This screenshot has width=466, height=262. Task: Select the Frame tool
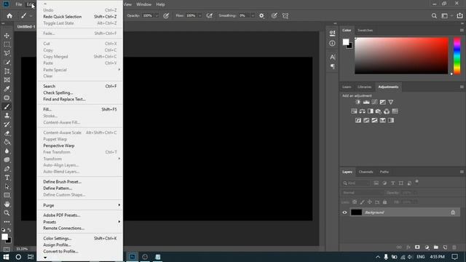[7, 80]
